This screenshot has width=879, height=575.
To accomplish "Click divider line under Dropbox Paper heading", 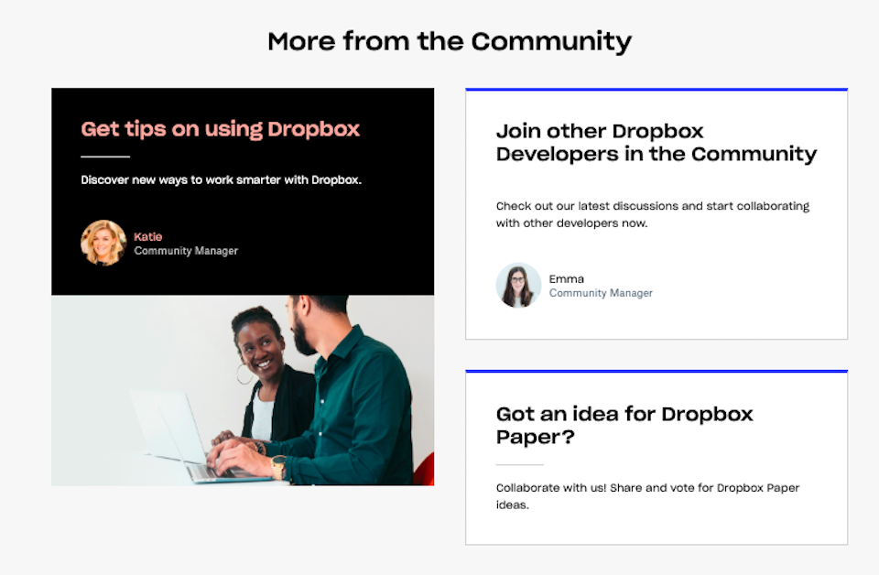I will tap(520, 464).
